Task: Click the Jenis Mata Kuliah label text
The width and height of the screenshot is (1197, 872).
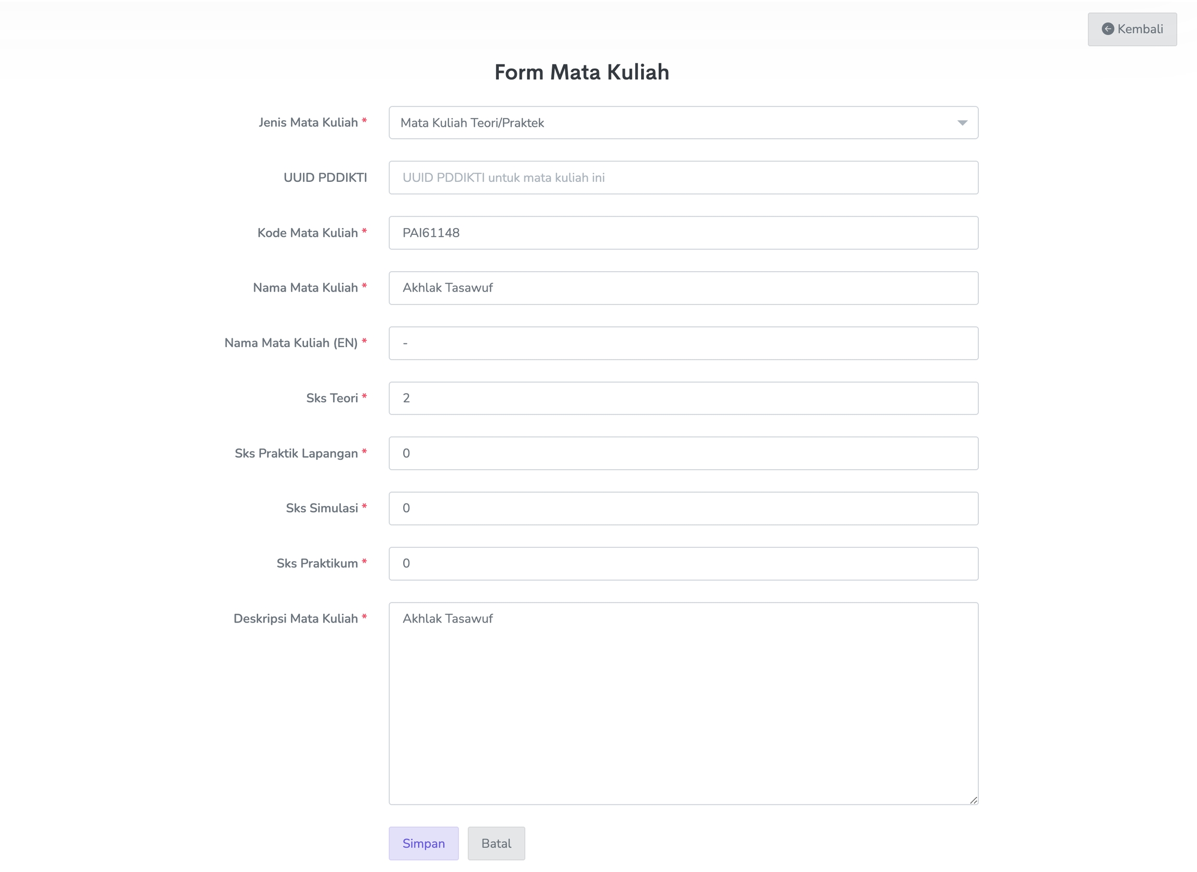Action: (308, 123)
